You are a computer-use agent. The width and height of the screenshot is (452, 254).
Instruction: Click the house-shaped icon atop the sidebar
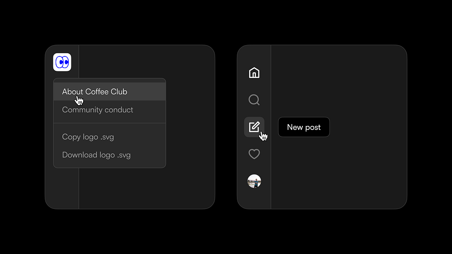pos(254,73)
